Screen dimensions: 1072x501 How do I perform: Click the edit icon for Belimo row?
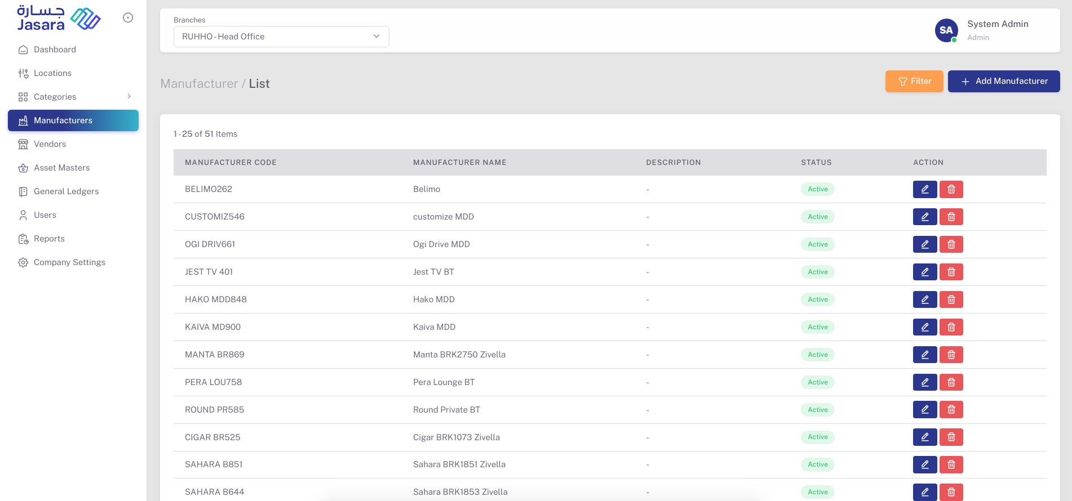tap(924, 189)
